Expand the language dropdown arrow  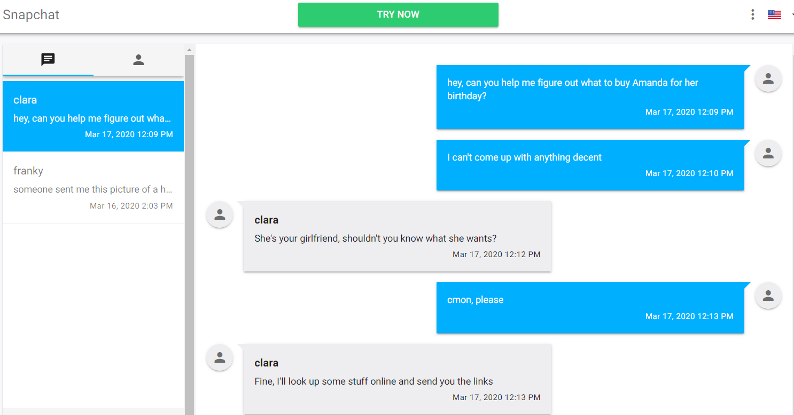tap(792, 15)
